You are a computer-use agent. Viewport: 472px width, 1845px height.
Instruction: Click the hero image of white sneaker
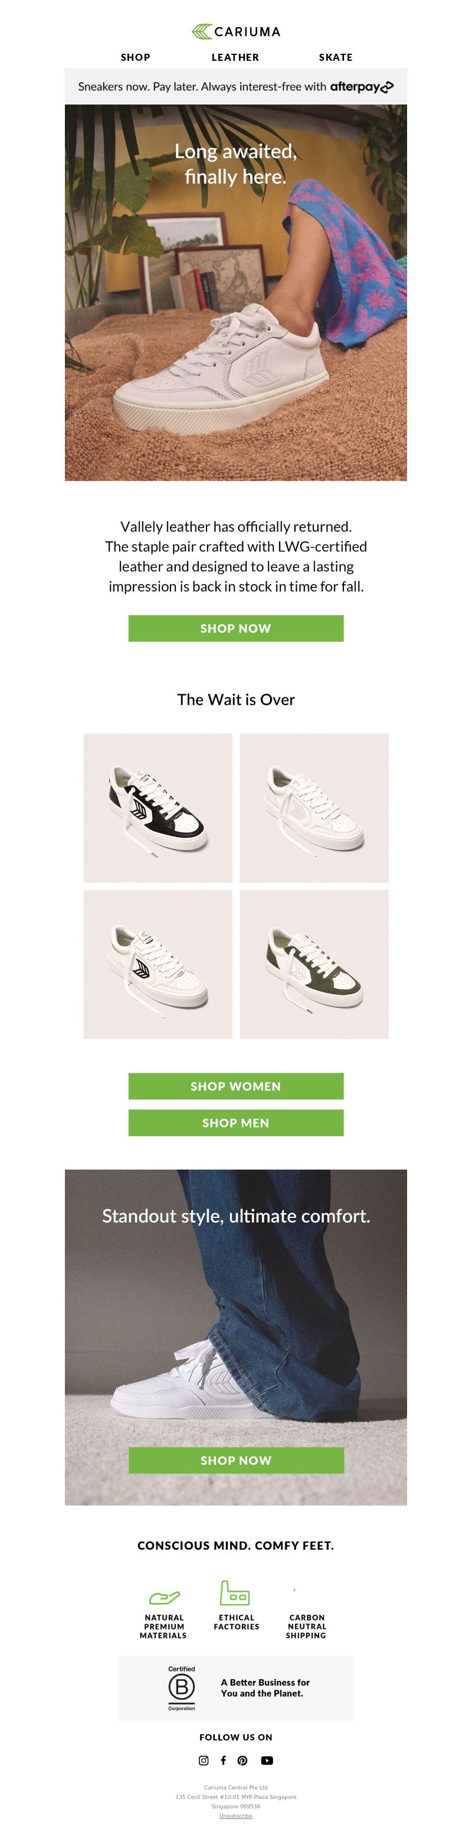pos(235,292)
